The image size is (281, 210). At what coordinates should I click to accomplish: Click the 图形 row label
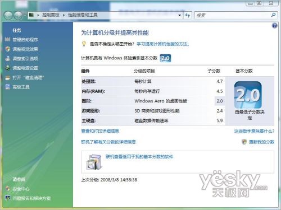tap(87, 101)
